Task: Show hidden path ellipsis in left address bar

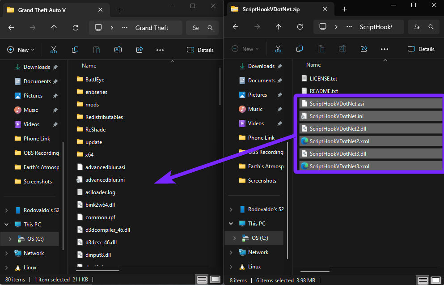Action: point(125,27)
